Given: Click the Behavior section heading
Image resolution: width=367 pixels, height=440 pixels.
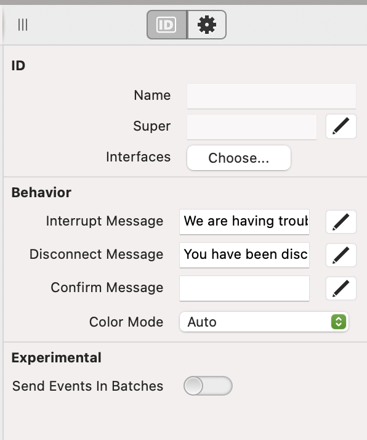Looking at the screenshot, I should point(41,192).
